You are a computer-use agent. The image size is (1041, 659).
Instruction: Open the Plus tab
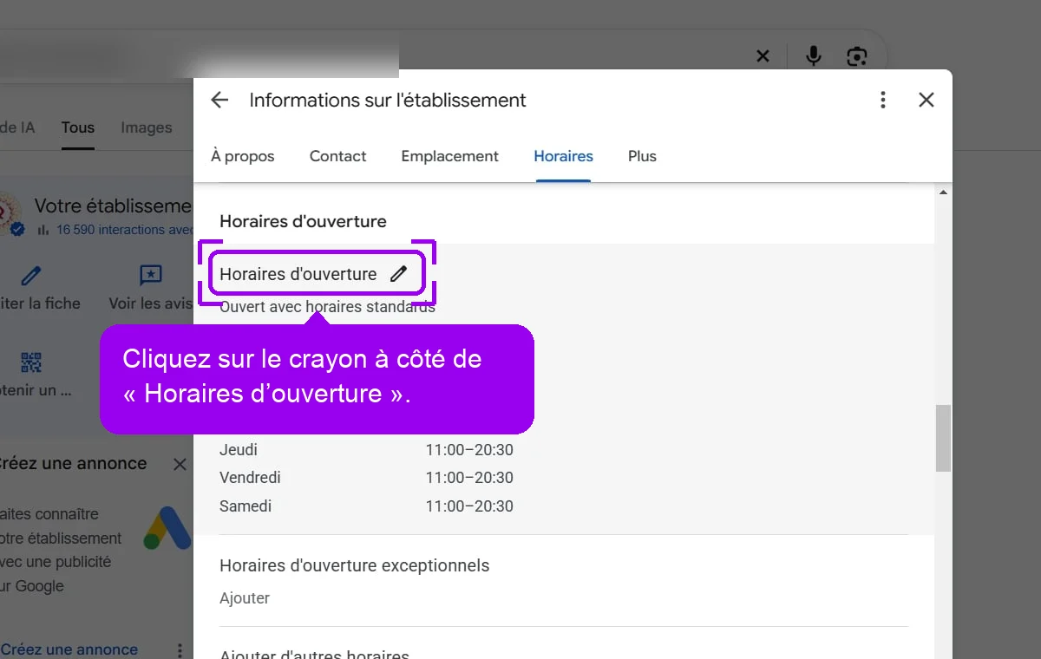(642, 156)
